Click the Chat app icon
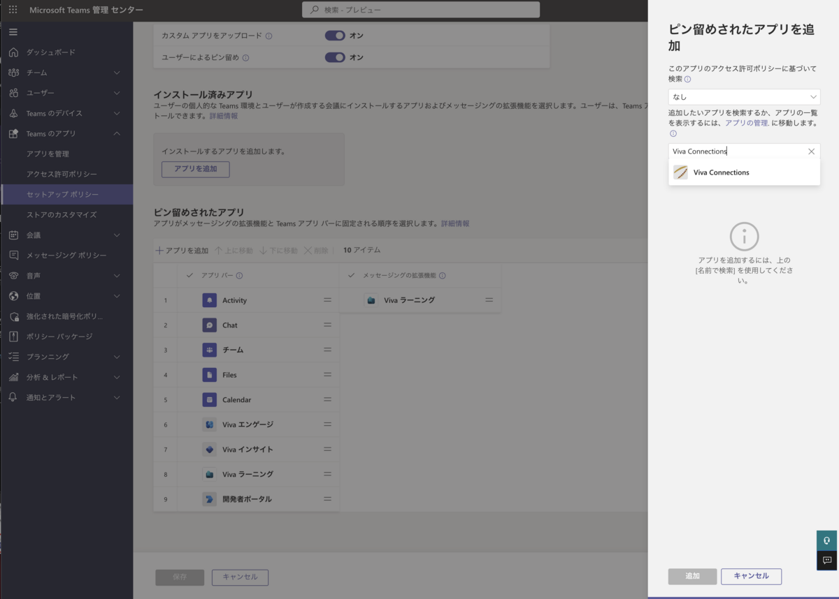This screenshot has width=839, height=599. [209, 325]
